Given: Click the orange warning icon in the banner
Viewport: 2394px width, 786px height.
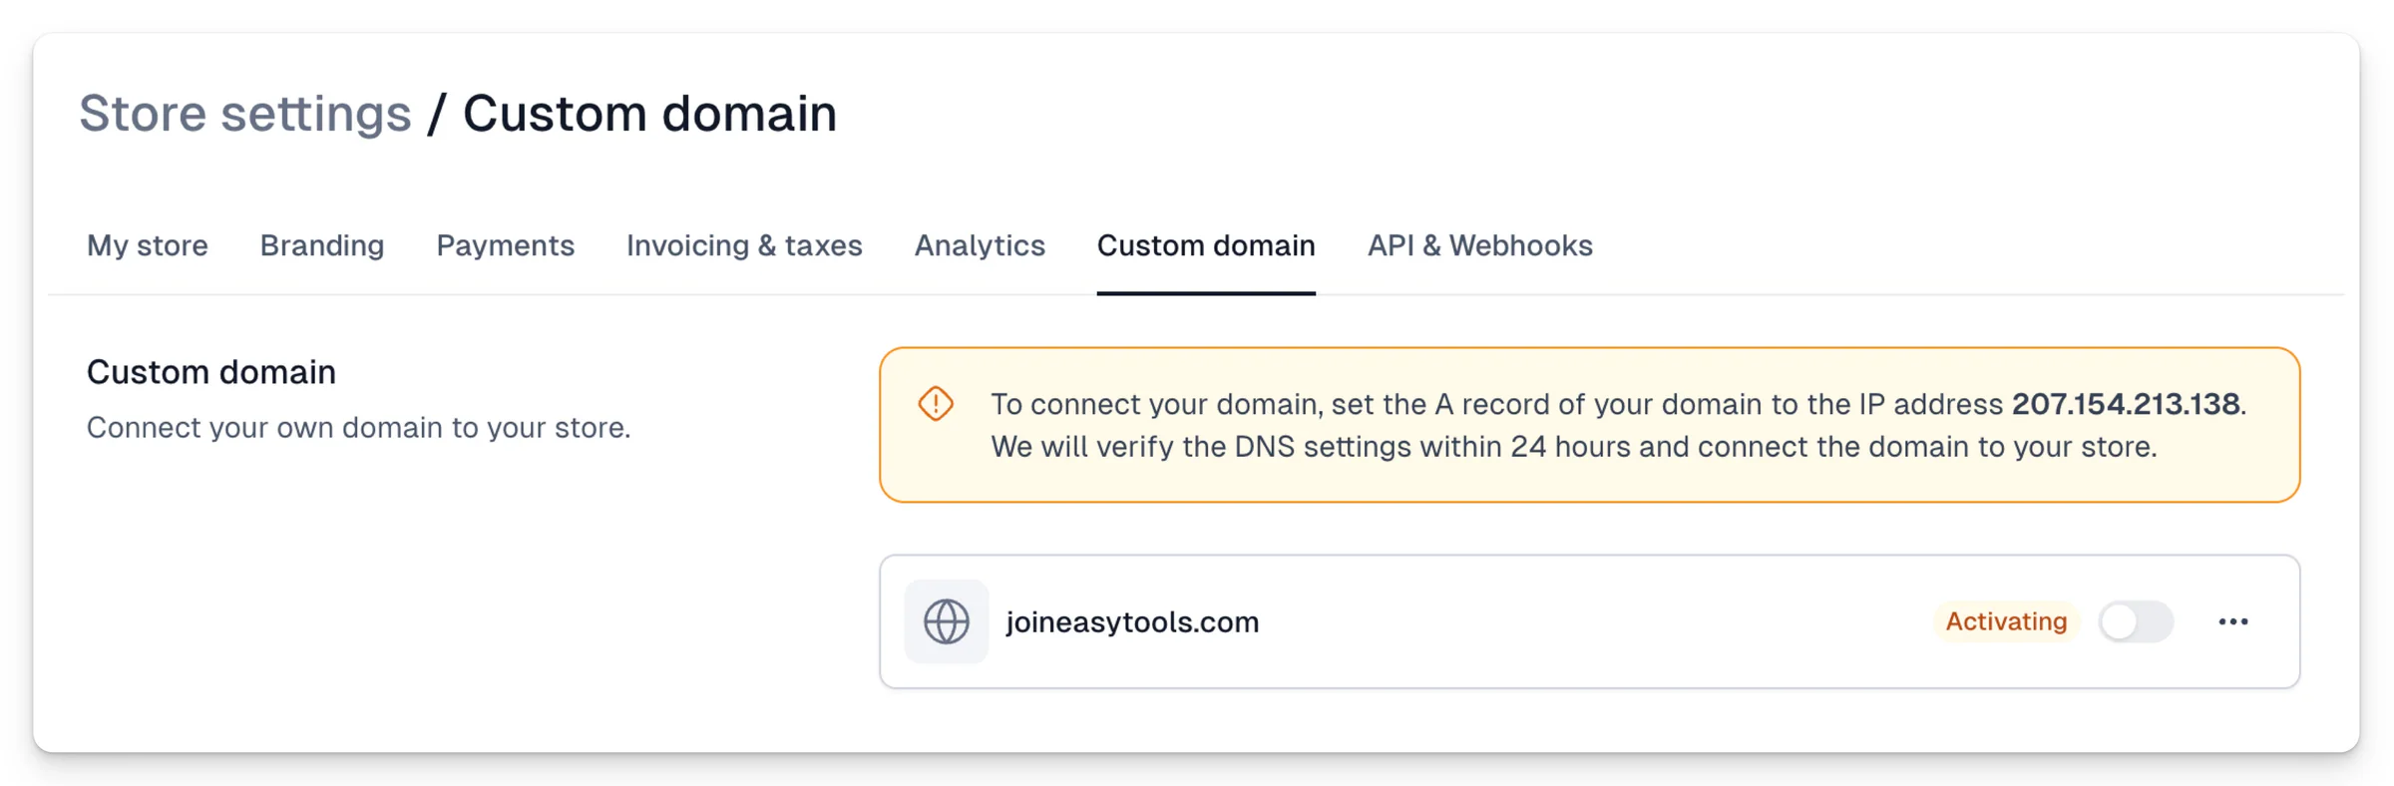Looking at the screenshot, I should pos(936,404).
